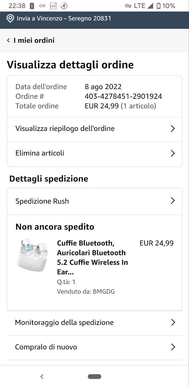Tap the battery icon in status bar
189x388 pixels.
tap(158, 6)
